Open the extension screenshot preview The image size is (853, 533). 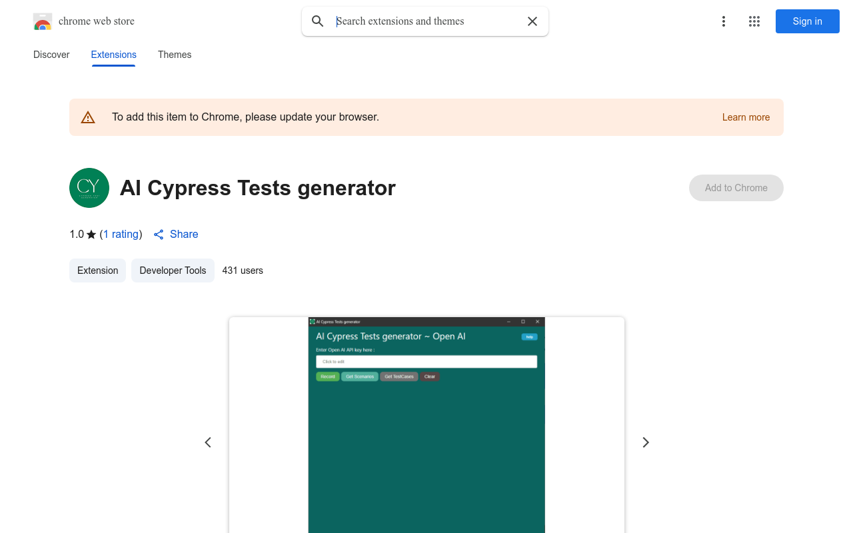(426, 425)
